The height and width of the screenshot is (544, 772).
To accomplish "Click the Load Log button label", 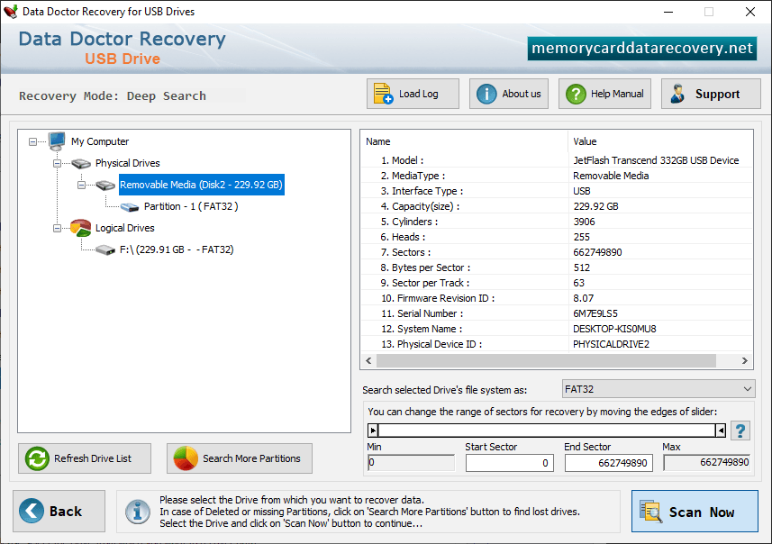I will [x=419, y=94].
